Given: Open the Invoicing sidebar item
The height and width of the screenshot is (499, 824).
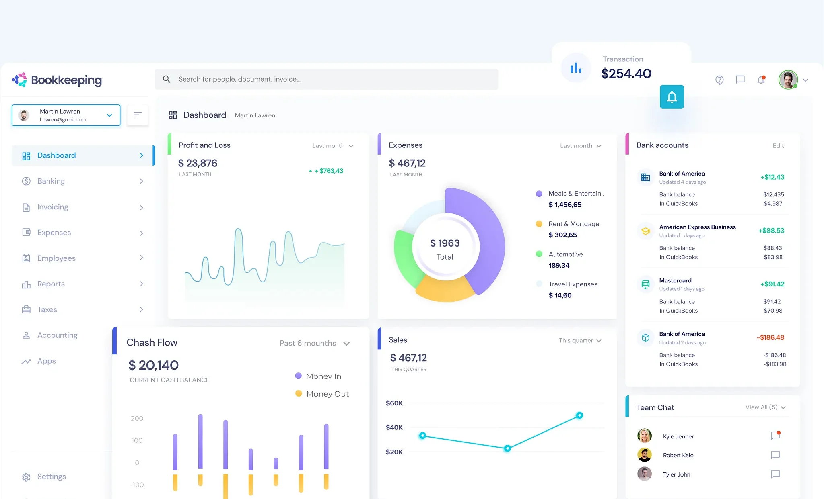Looking at the screenshot, I should (83, 207).
